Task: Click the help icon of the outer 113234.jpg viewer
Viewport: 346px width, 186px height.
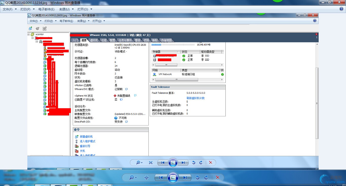Action: click(x=341, y=9)
